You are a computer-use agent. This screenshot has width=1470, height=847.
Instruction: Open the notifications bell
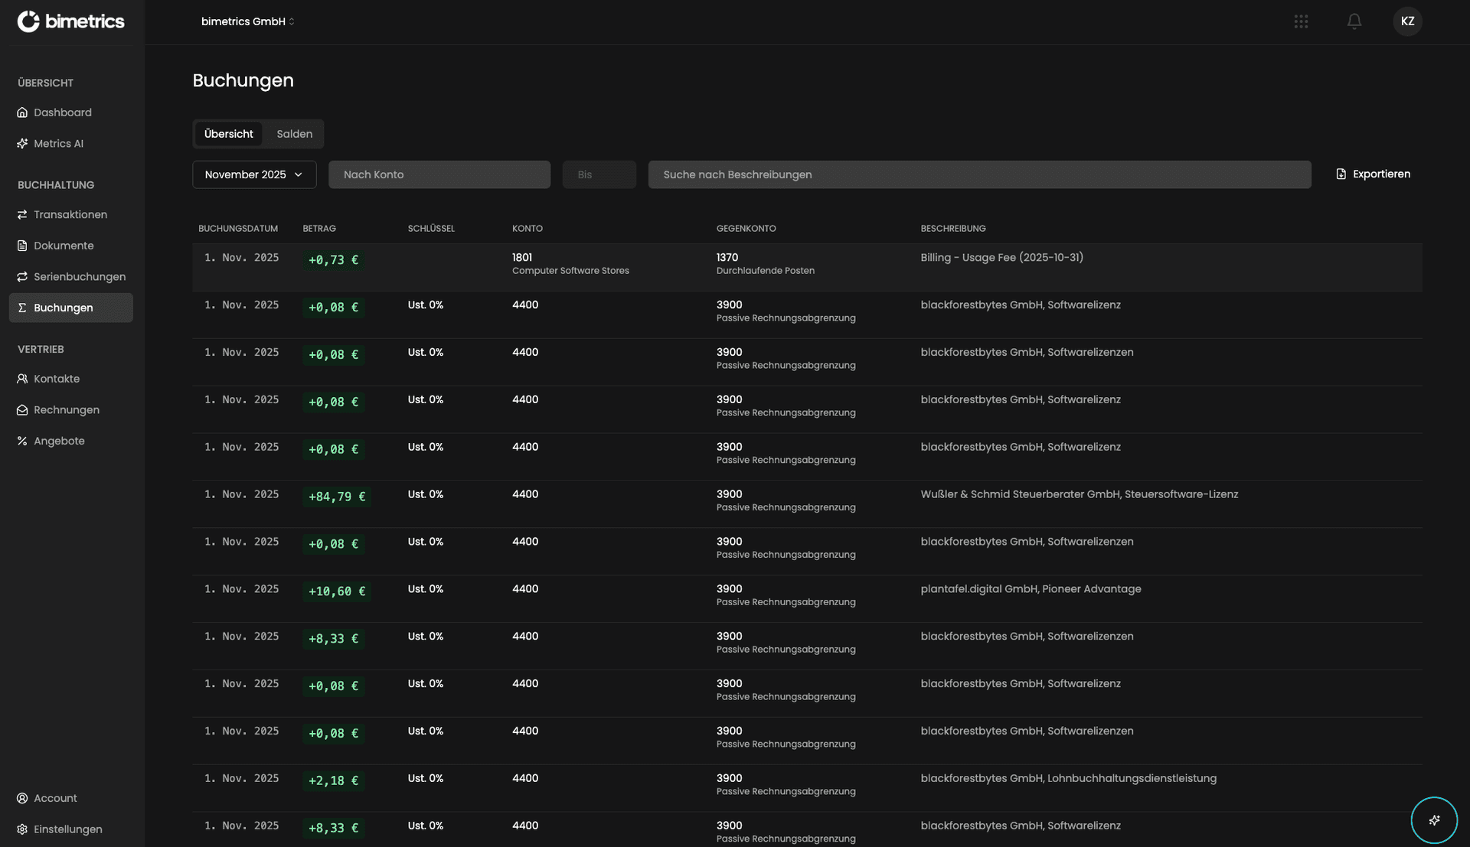click(1354, 21)
